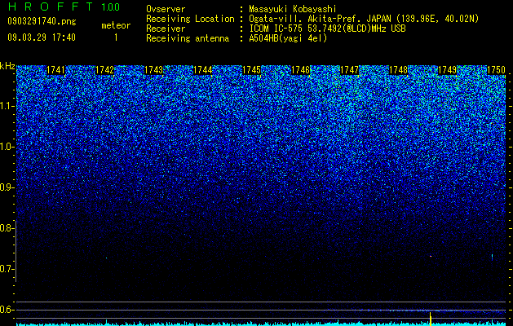Click the meteor count value

(x=116, y=37)
